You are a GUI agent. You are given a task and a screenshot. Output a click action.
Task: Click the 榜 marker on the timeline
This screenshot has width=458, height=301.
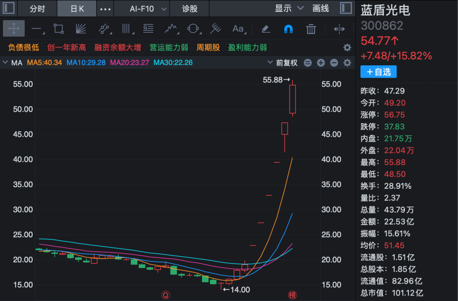pyautogui.click(x=292, y=295)
